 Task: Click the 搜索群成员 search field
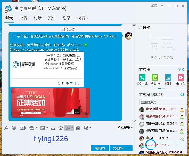coord(161,102)
